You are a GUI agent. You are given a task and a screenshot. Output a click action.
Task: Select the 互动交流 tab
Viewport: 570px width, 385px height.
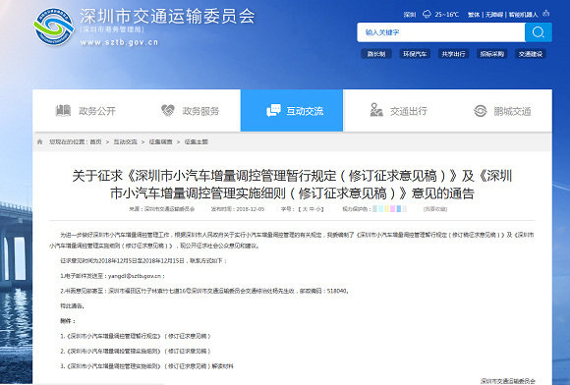click(x=292, y=110)
